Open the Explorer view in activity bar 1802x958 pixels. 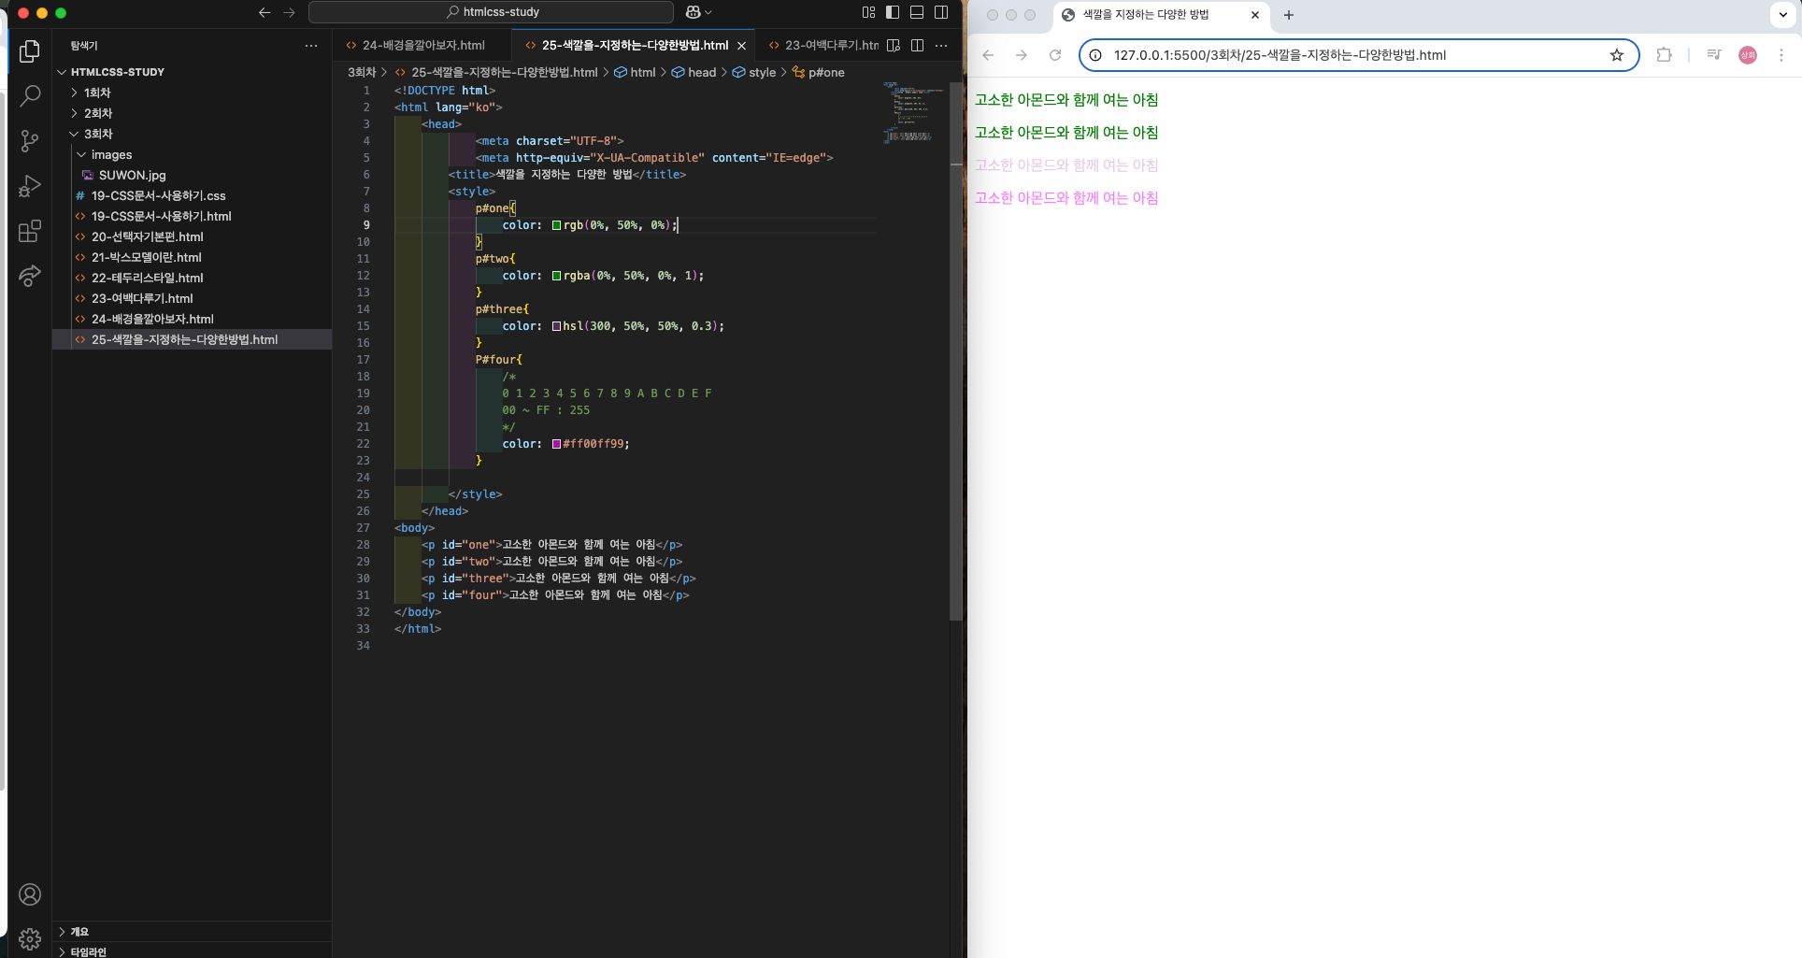click(x=30, y=51)
